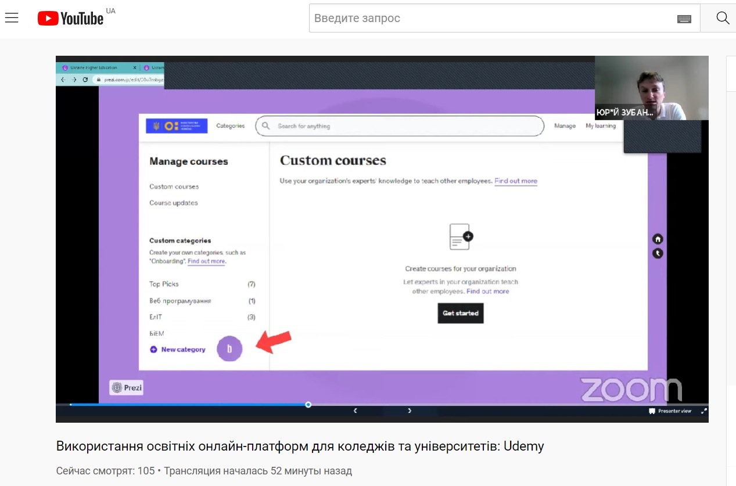
Task: Close the Ukraine Higher Education tab
Action: coord(135,68)
